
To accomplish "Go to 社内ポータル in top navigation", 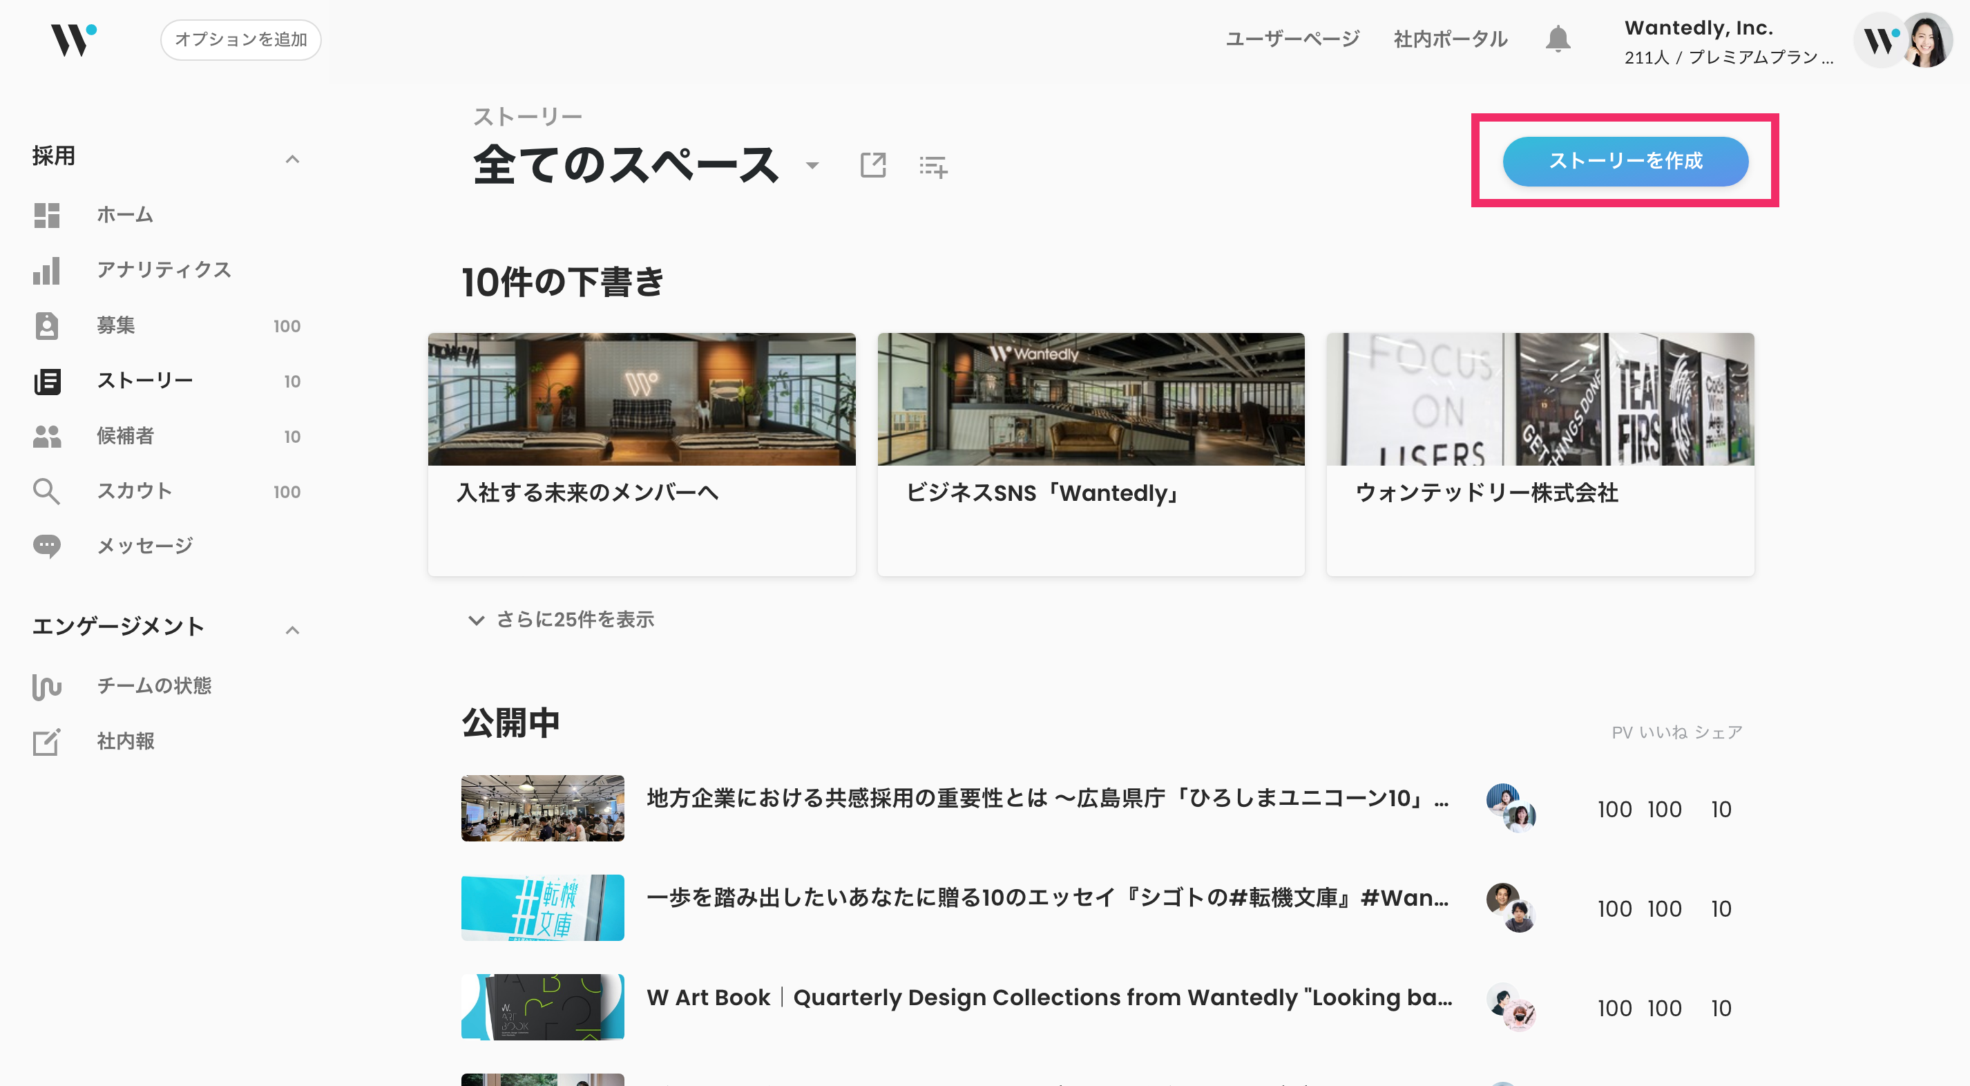I will tap(1450, 39).
